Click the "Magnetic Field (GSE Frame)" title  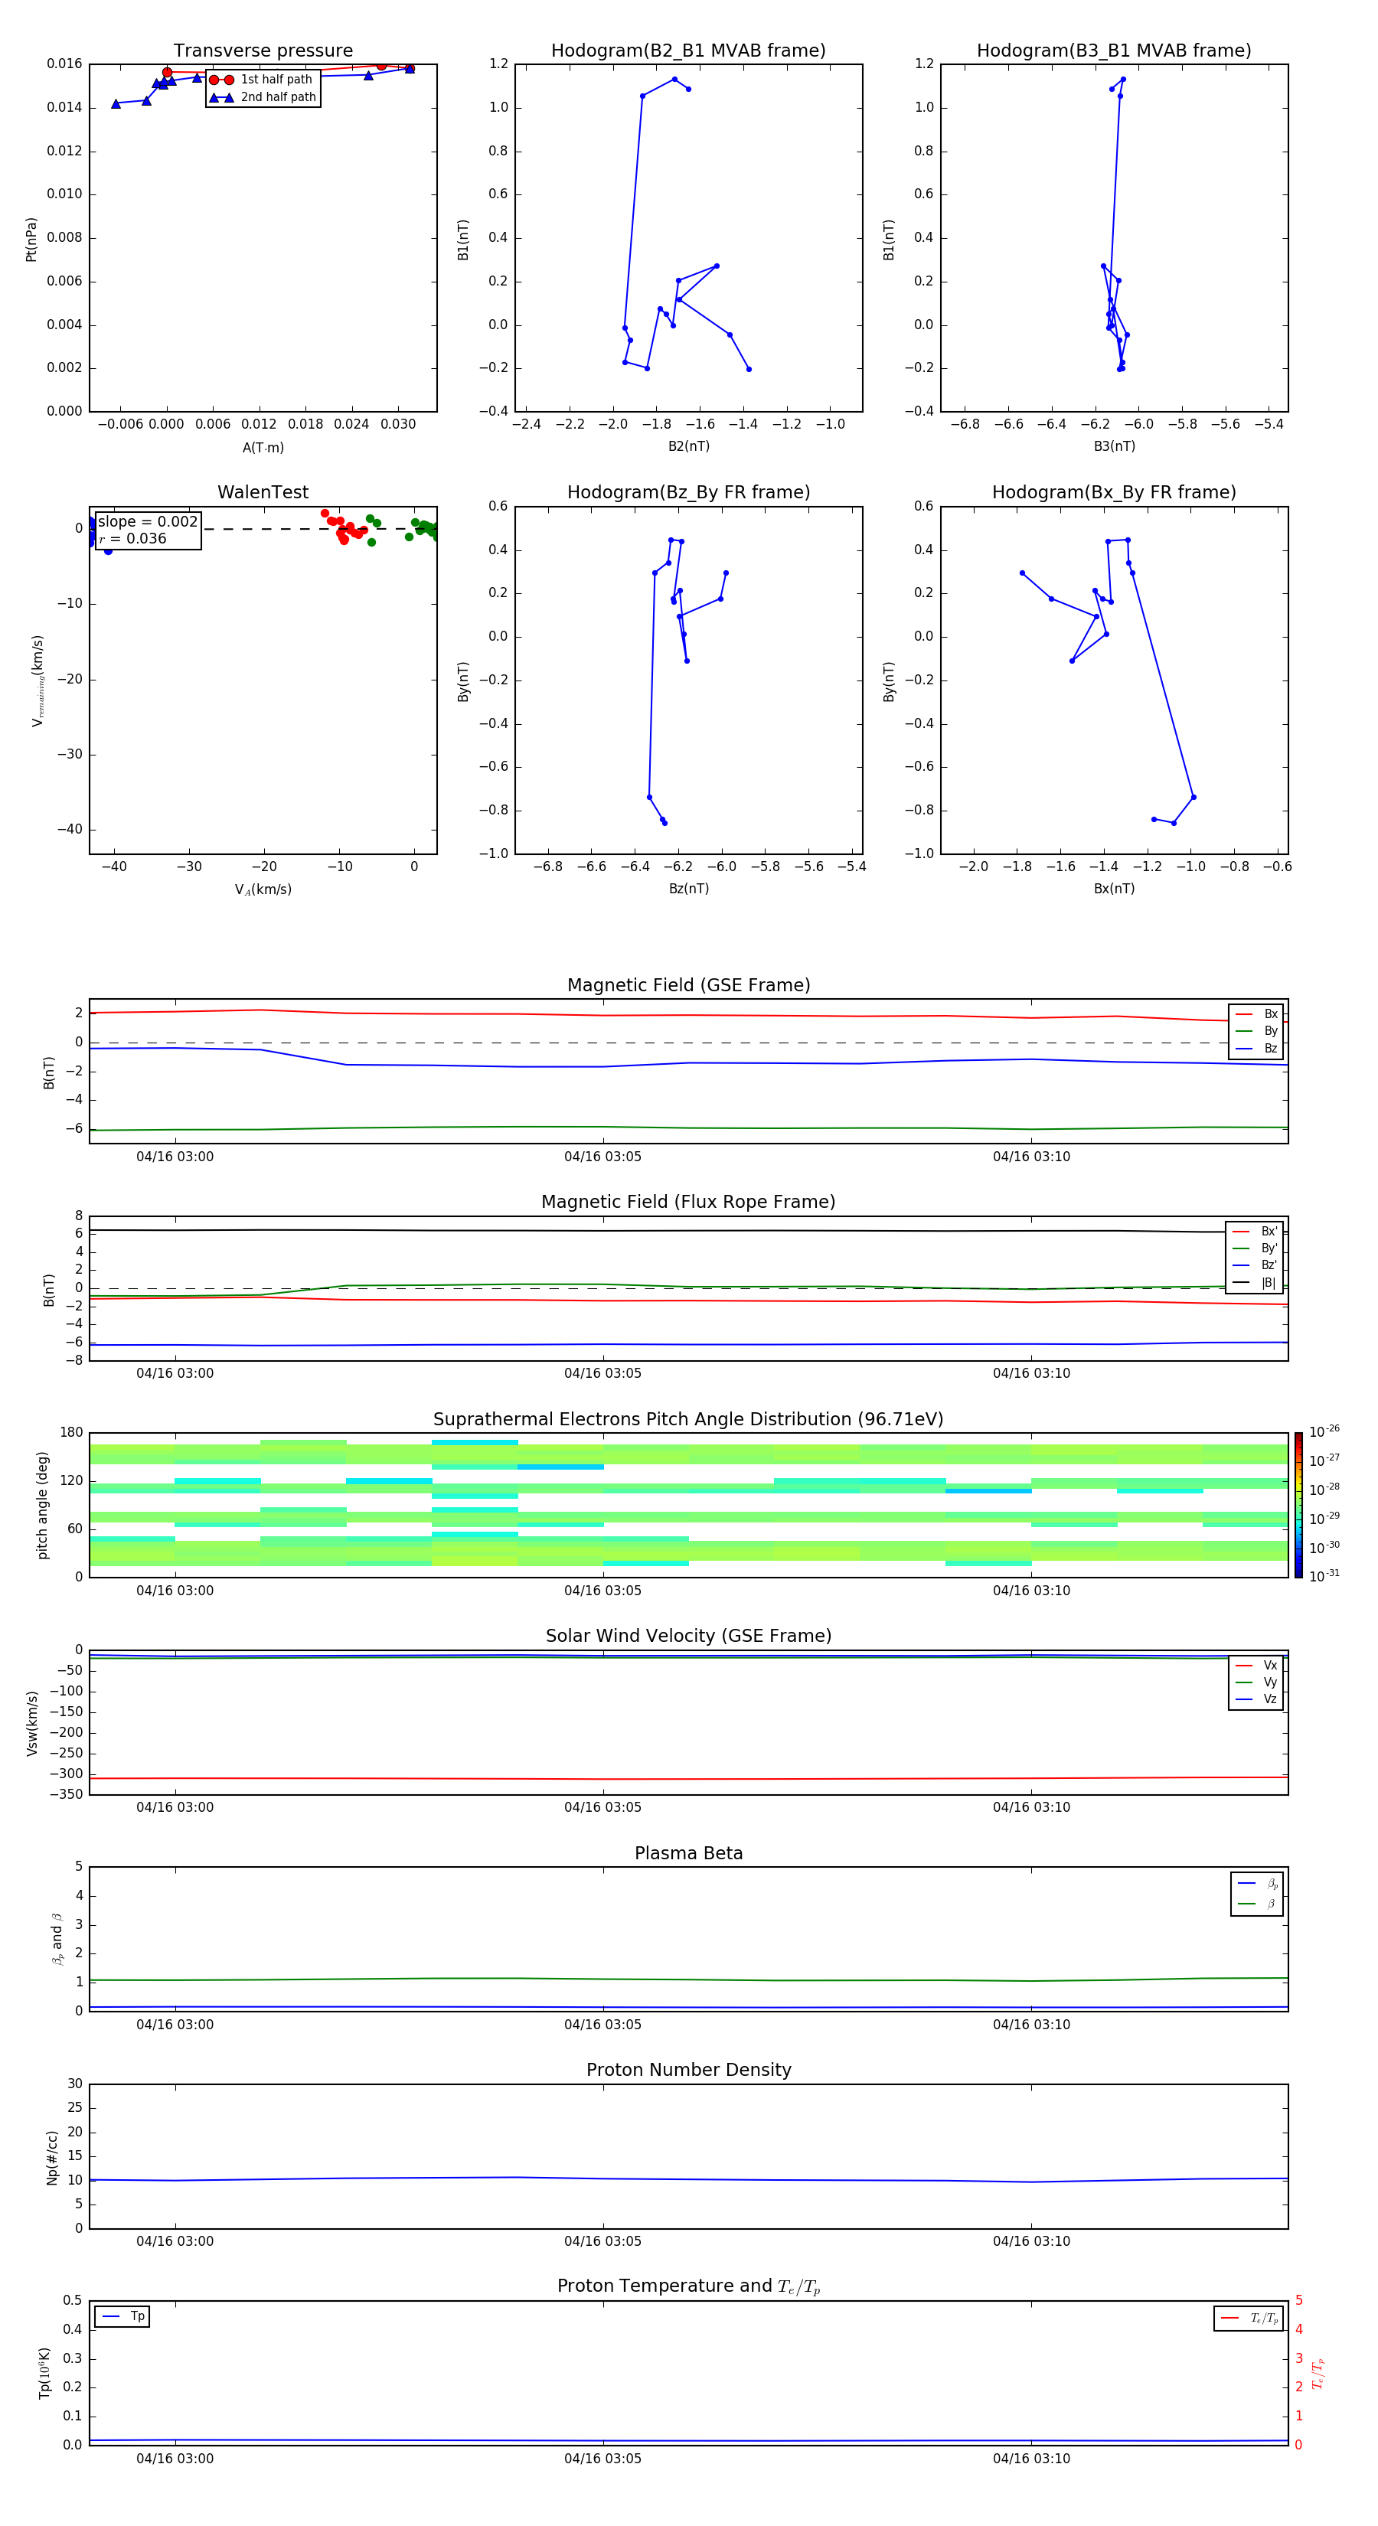point(688,985)
